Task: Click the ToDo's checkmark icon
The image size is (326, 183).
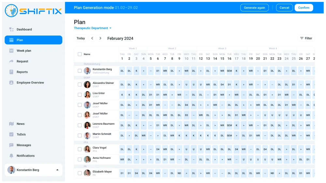Action: 11,134
